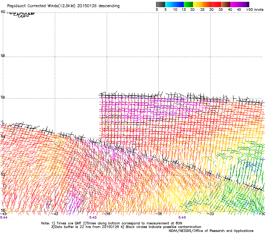Click the latitude label '56' on left axis
Viewport: 265px width, 233px height.
tap(3, 97)
